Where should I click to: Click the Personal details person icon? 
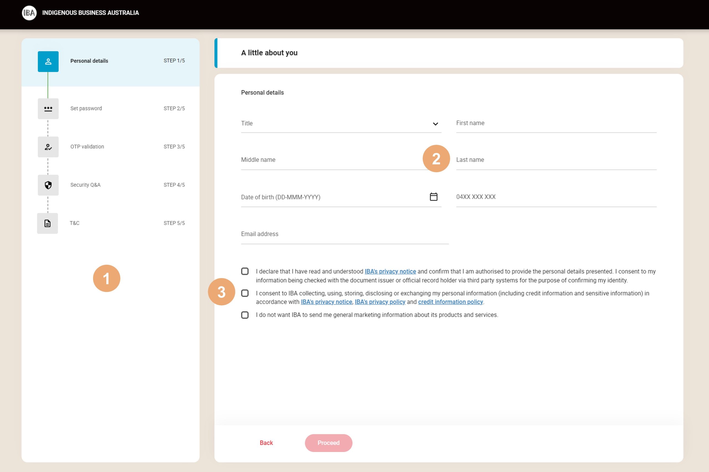click(48, 62)
